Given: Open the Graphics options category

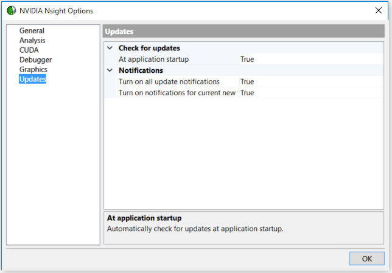Looking at the screenshot, I should pos(33,70).
